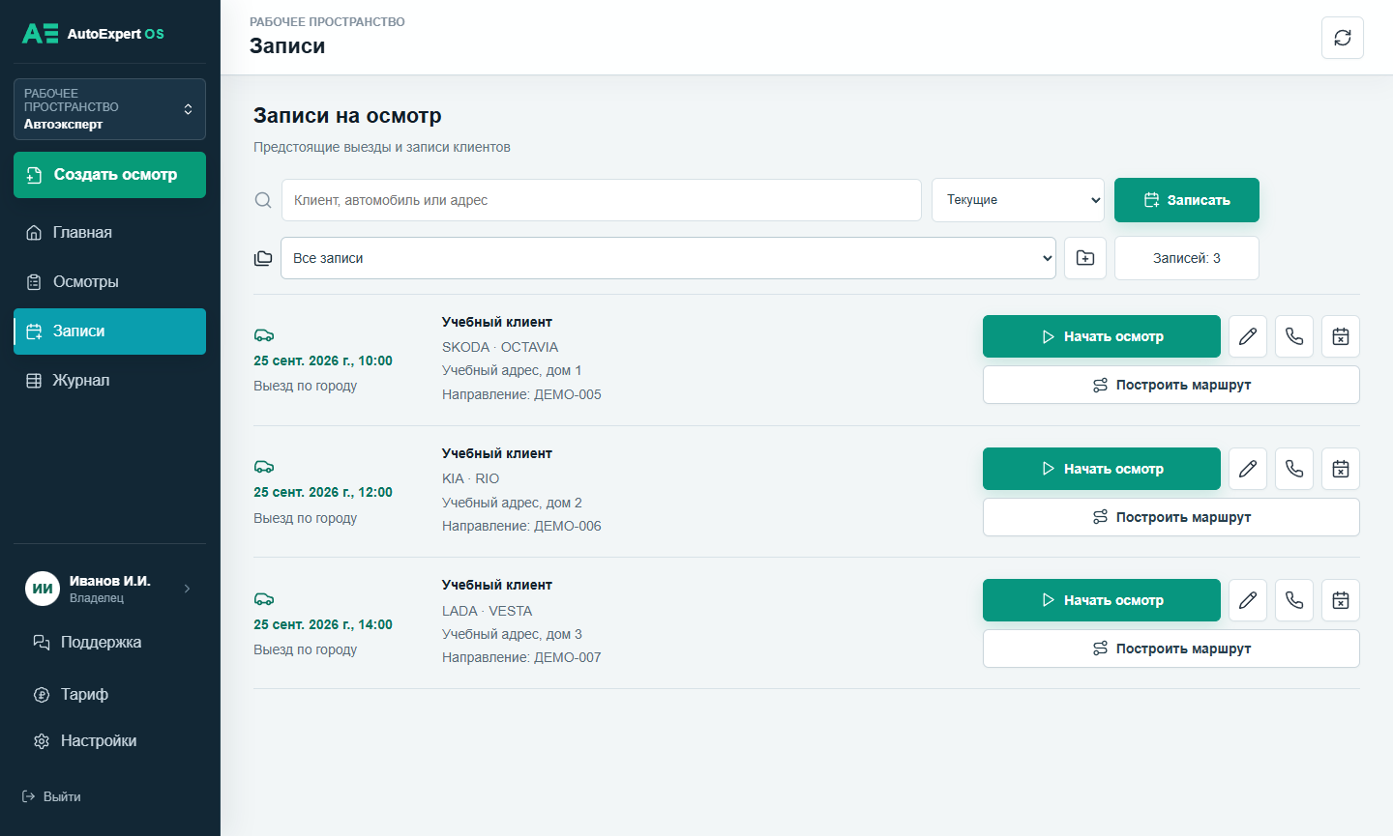
Task: Click Выйти to log out
Action: click(x=51, y=796)
